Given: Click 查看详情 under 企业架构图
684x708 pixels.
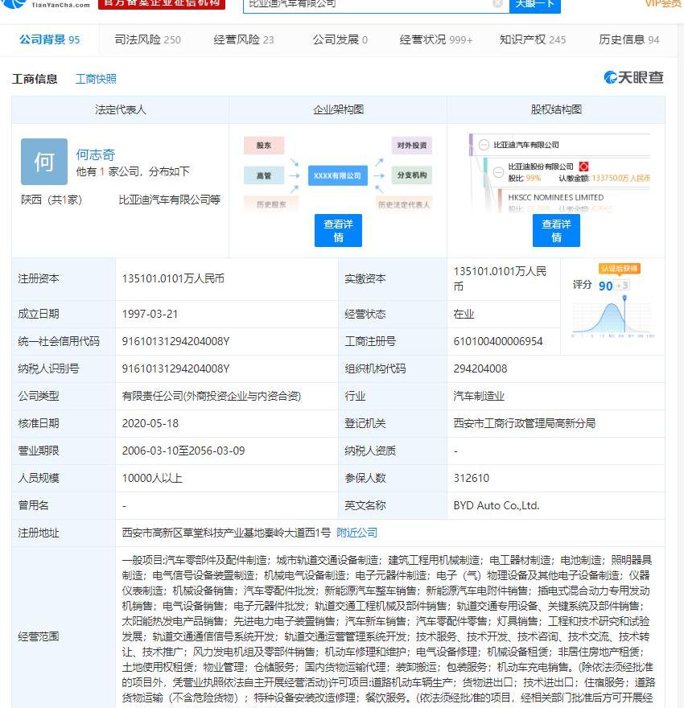Looking at the screenshot, I should click(338, 230).
